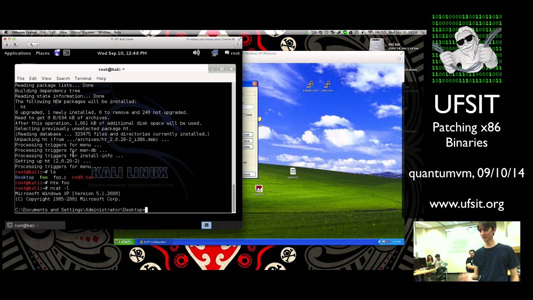Click the Delete button in PuTTY Configuration
Image resolution: width=533 pixels, height=300 pixels.
[x=248, y=147]
